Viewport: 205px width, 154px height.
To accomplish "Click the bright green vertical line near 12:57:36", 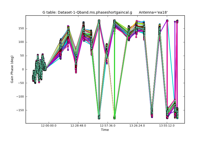I will pos(114,77).
